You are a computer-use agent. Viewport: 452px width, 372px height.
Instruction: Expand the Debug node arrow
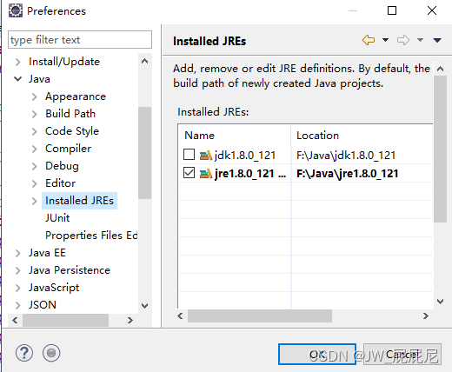pyautogui.click(x=35, y=166)
